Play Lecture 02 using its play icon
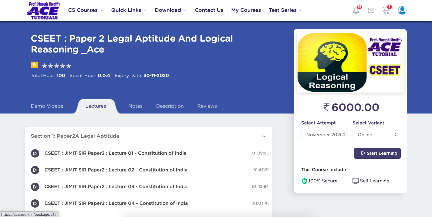This screenshot has width=432, height=217. point(35,170)
